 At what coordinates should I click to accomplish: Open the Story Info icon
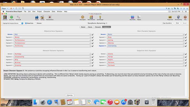[12, 18]
